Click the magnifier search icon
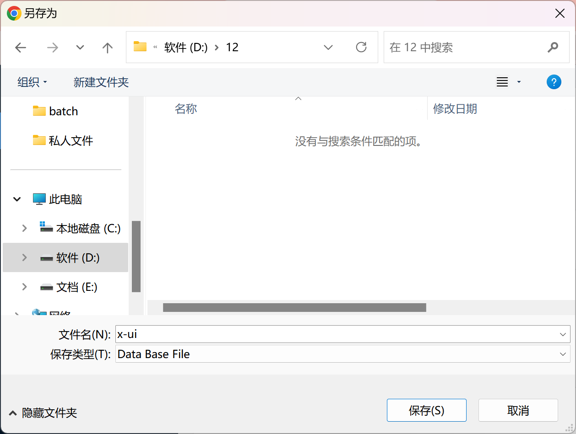 click(x=553, y=47)
